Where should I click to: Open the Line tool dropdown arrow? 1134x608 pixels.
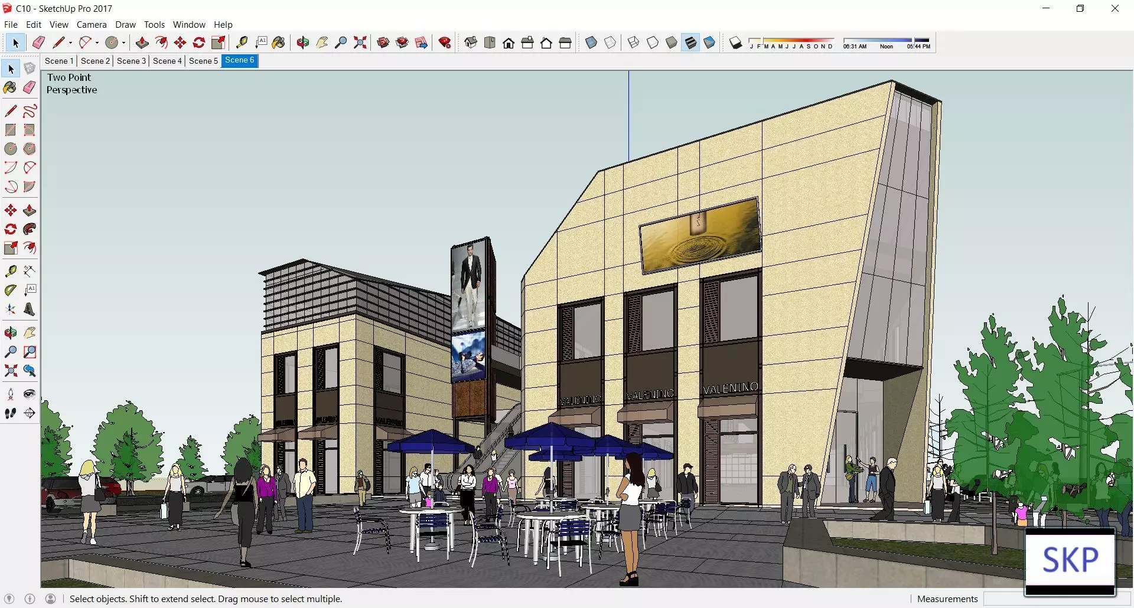70,43
